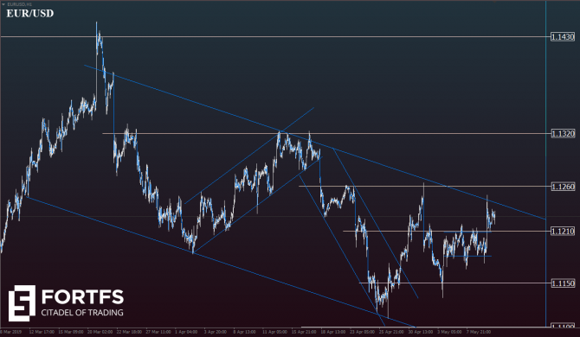
Task: Click the 3 Apr 20:00 time label
Action: 216,332
